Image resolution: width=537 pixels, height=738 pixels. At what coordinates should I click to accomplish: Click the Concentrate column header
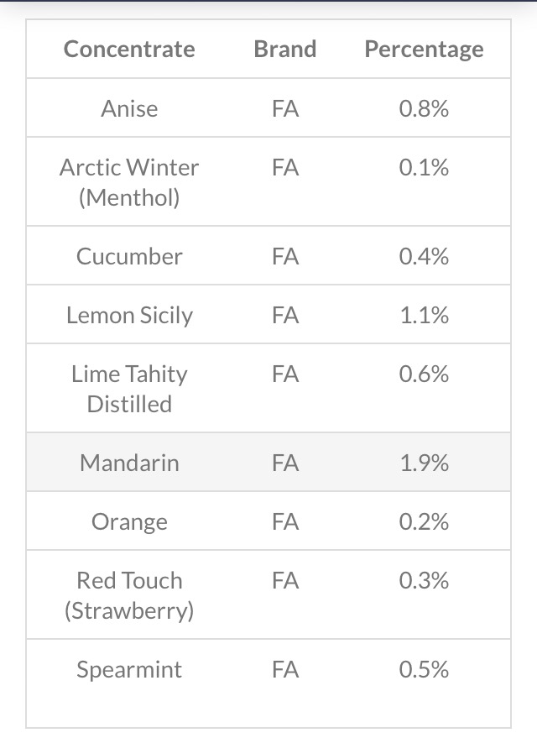[x=129, y=50]
